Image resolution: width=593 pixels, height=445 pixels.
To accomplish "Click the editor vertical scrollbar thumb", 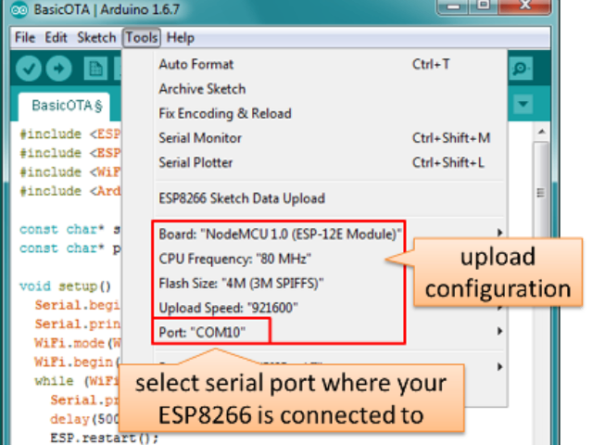I will pos(541,192).
